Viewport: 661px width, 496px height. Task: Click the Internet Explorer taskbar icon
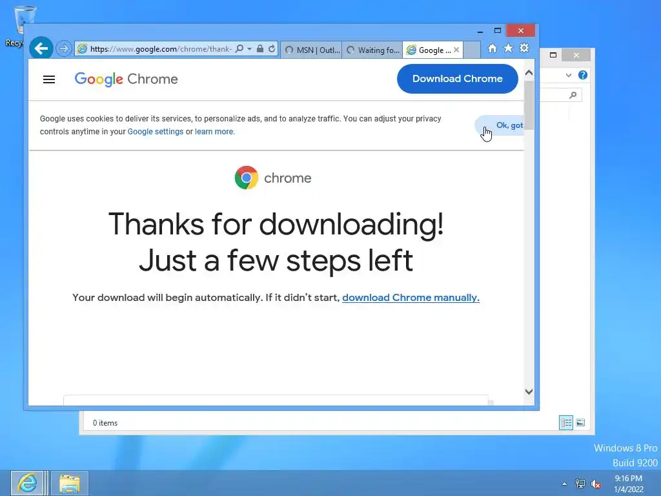point(27,483)
